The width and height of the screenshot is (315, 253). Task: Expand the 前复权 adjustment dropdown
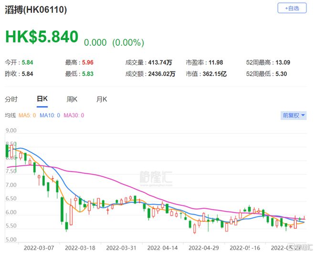point(294,115)
